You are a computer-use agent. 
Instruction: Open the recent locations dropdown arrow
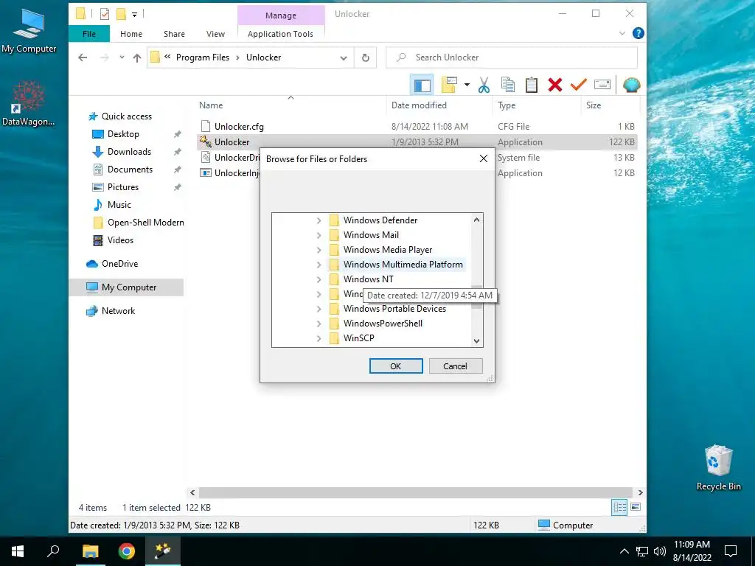122,57
